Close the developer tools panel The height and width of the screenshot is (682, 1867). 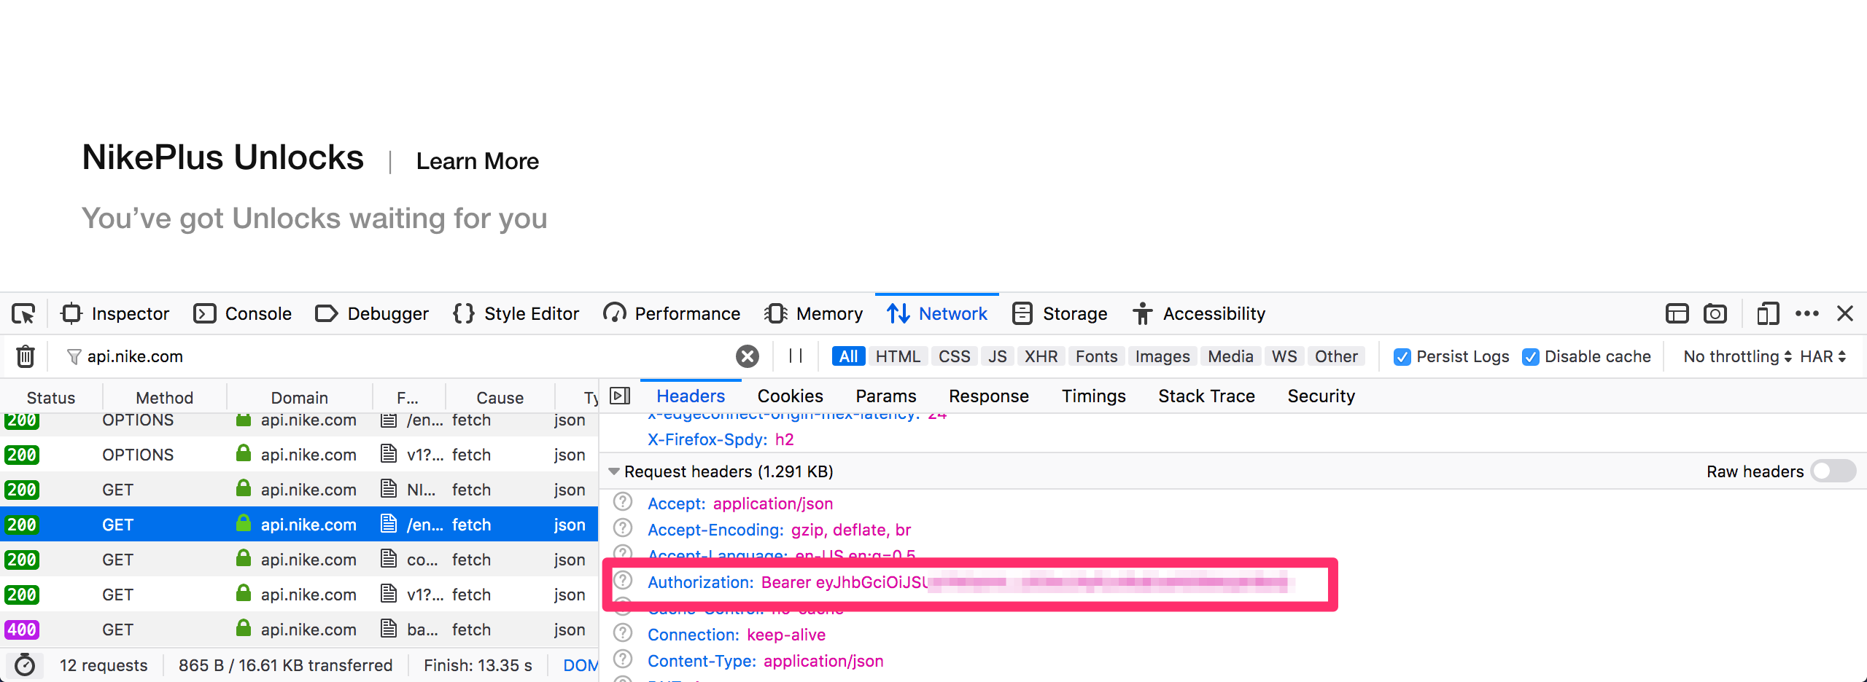tap(1845, 314)
